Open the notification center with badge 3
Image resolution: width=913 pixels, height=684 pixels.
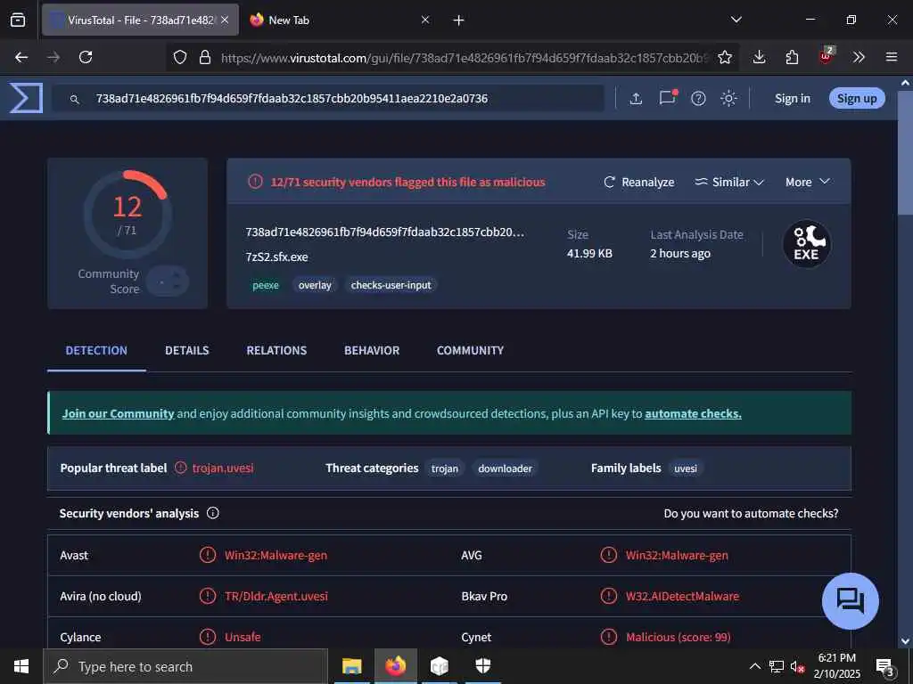tap(884, 667)
